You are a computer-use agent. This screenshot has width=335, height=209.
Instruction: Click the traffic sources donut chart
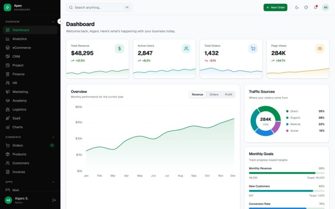click(266, 121)
